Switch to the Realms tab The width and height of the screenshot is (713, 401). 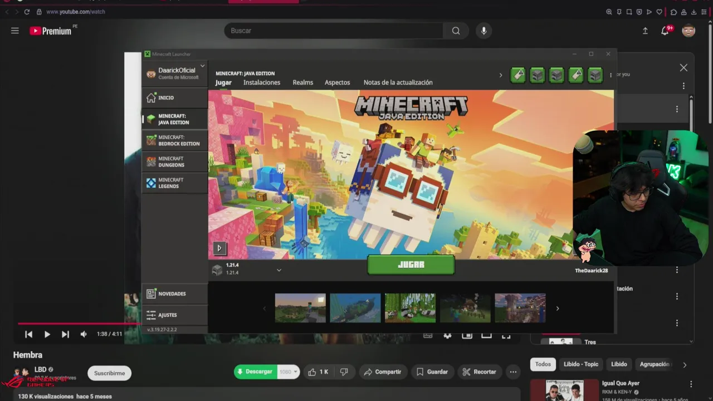coord(302,82)
